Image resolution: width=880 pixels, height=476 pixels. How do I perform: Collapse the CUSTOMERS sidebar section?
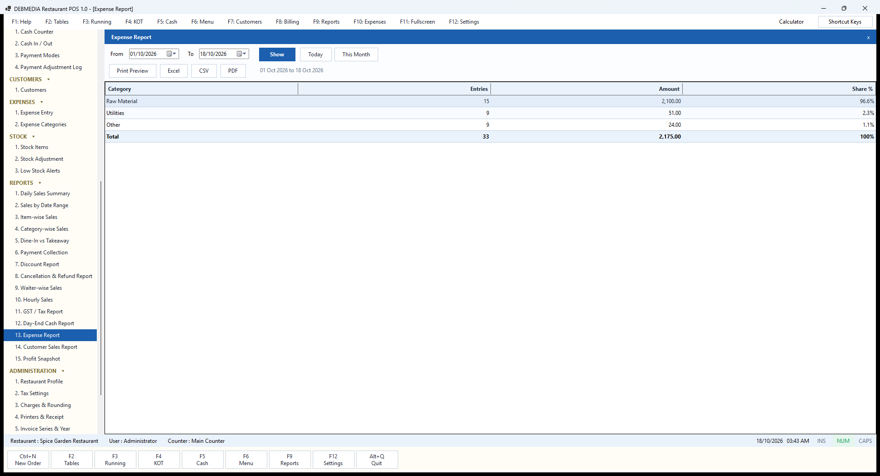[x=49, y=79]
